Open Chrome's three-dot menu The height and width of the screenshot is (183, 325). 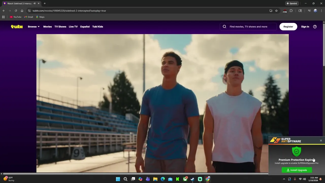[321, 11]
